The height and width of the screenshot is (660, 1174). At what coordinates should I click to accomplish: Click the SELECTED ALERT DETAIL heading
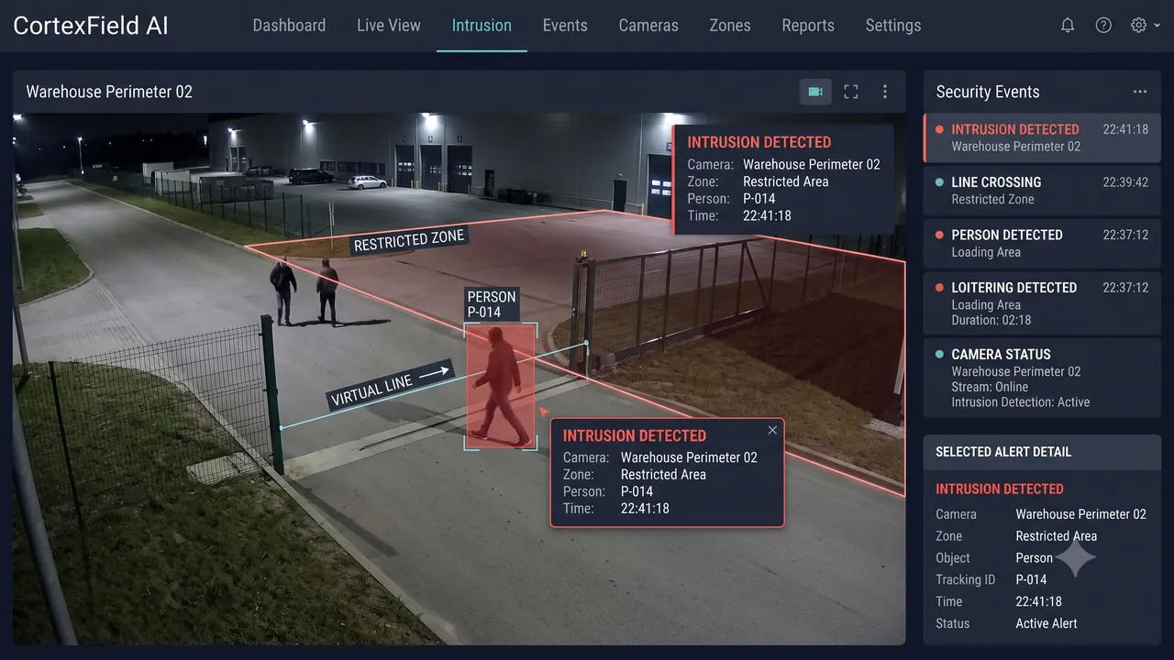pyautogui.click(x=1003, y=452)
